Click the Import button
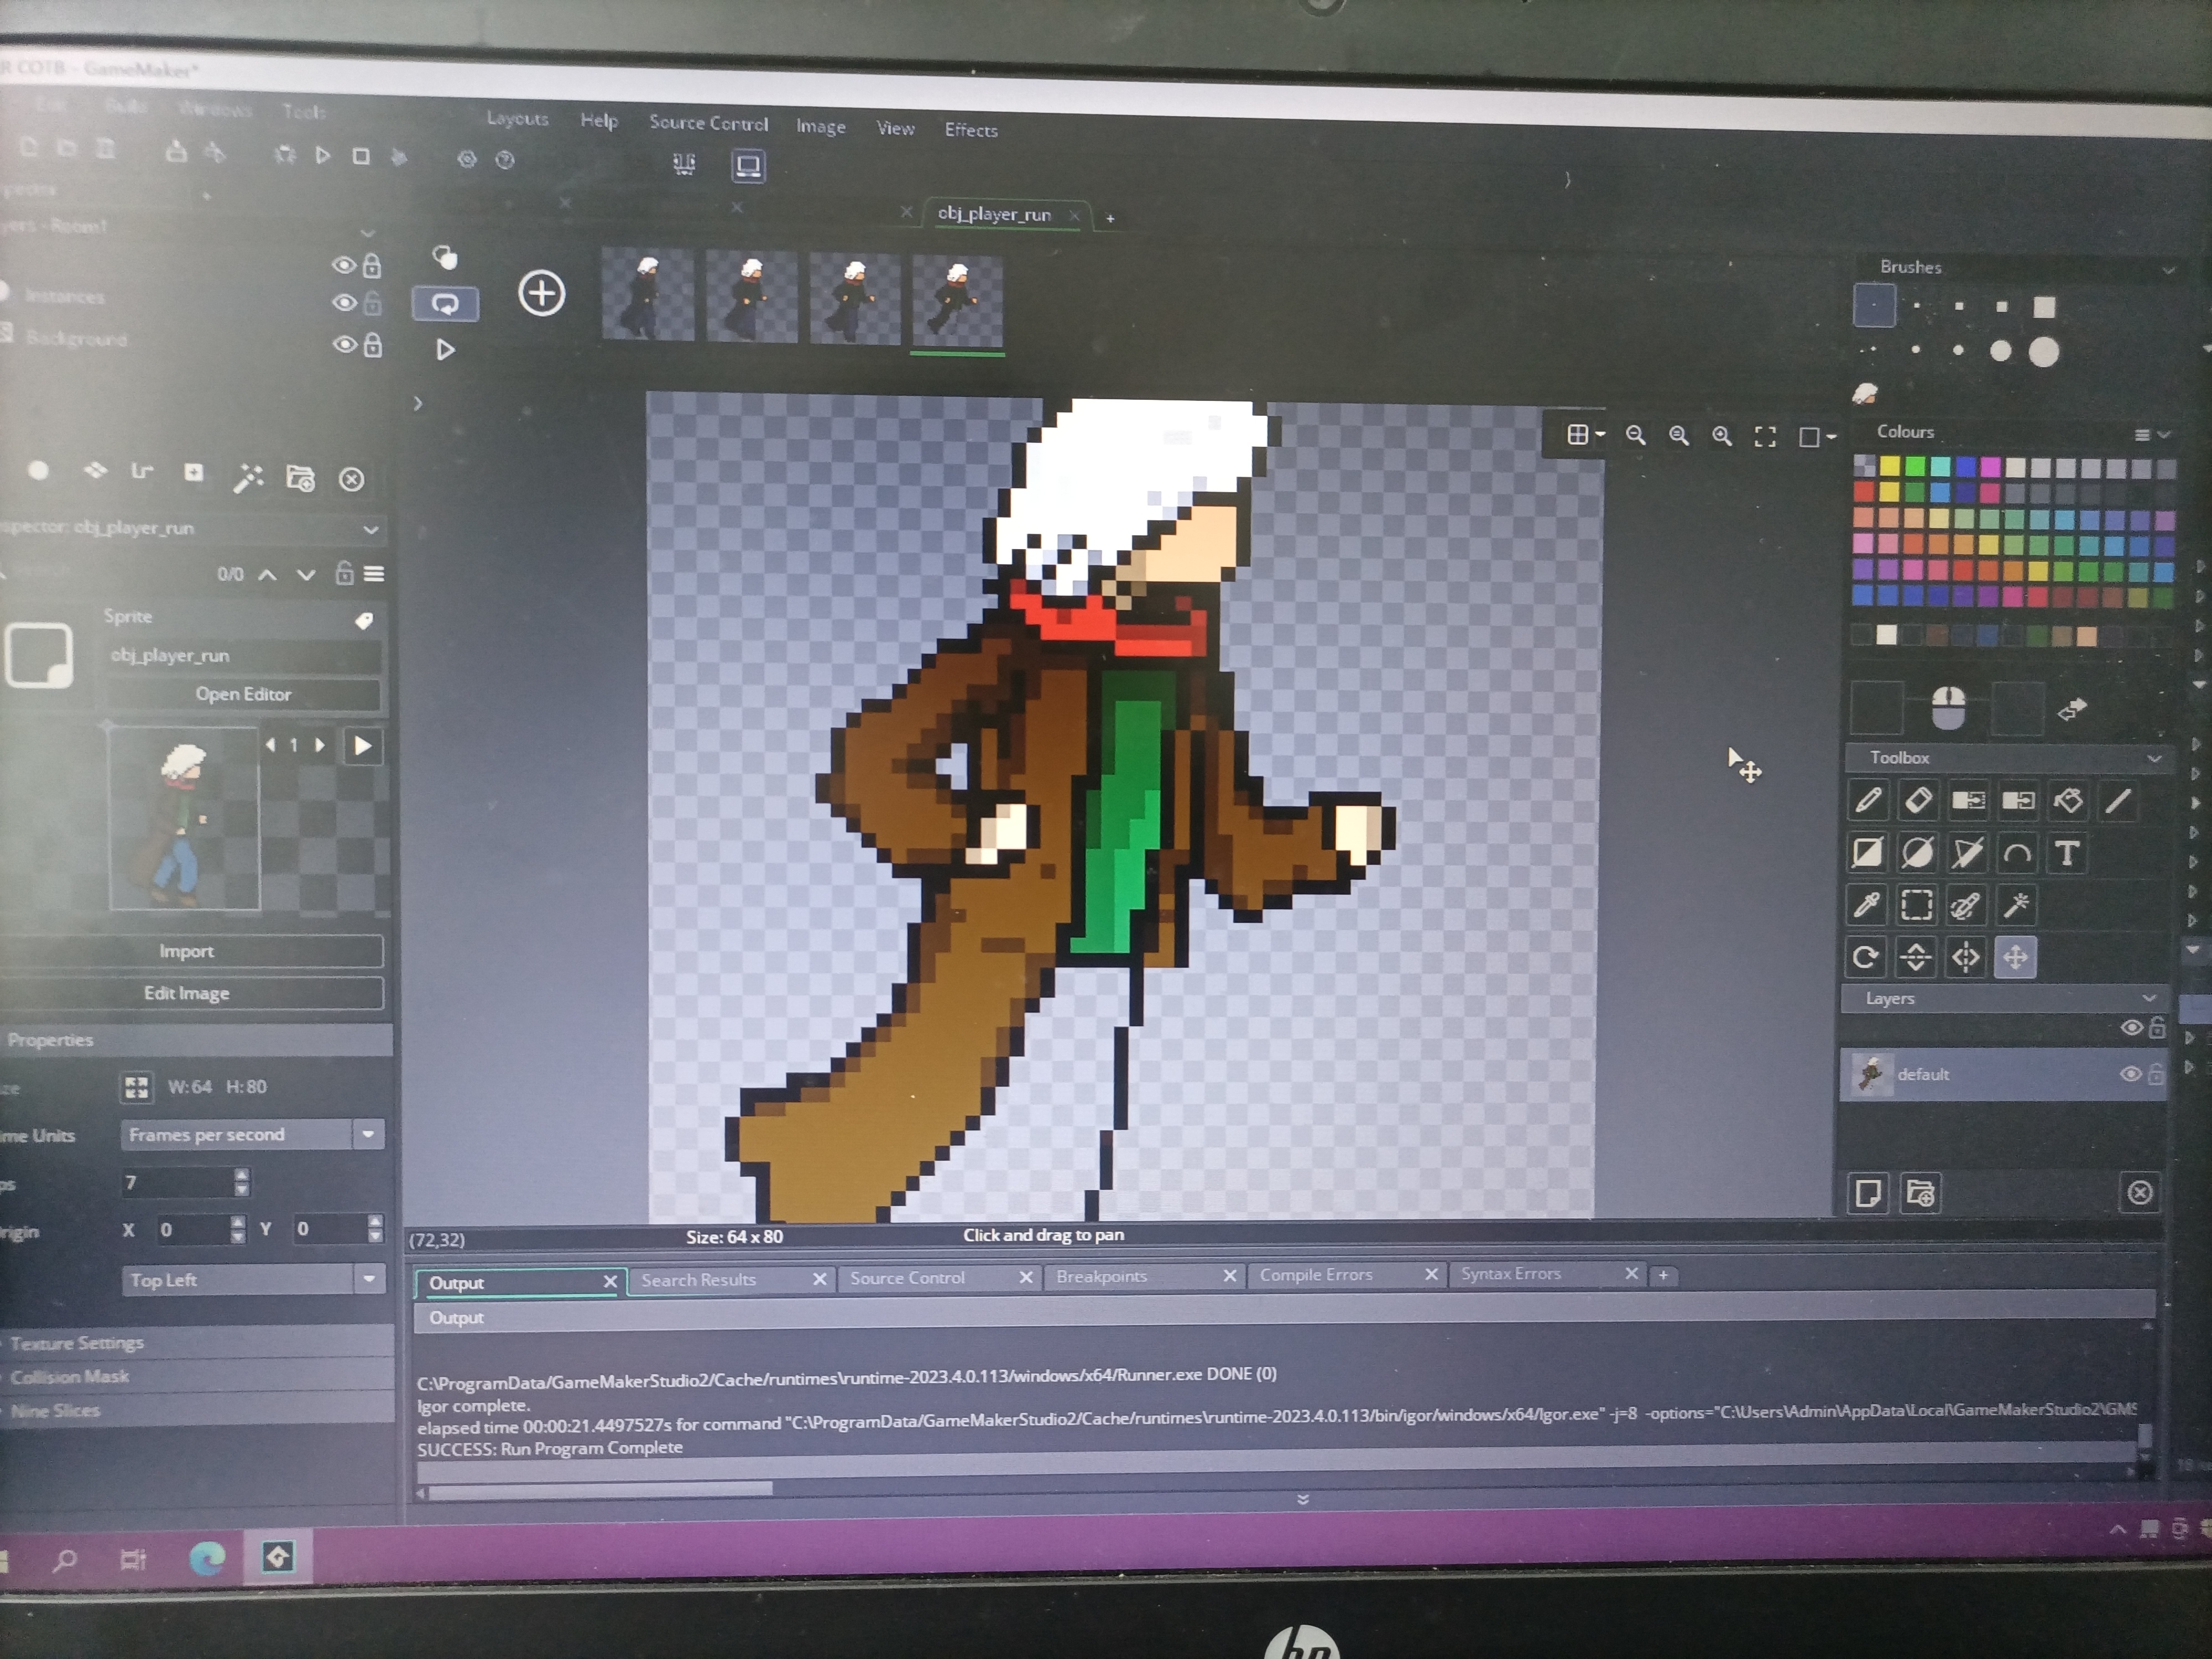 186,951
